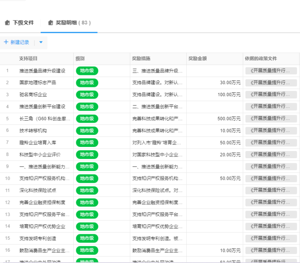The image size is (300, 263).
Task: Open record 推进质量品牌升级建设
Action: [42, 71]
